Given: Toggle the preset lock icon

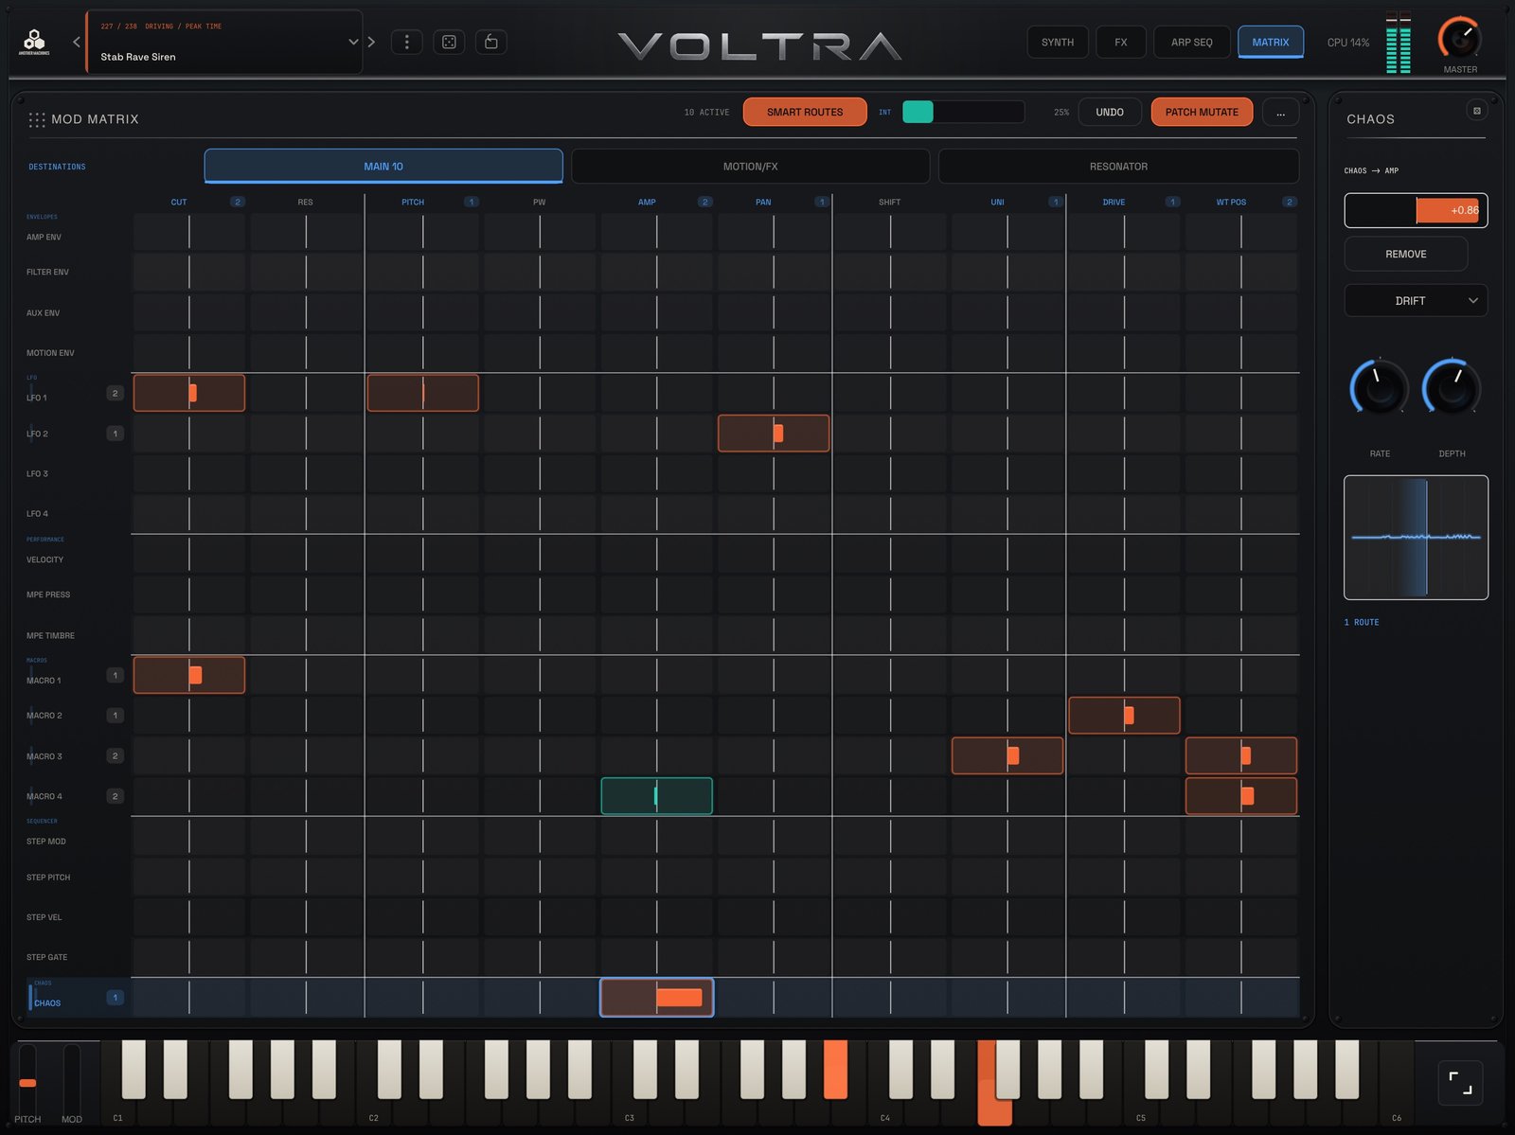Looking at the screenshot, I should click(490, 42).
